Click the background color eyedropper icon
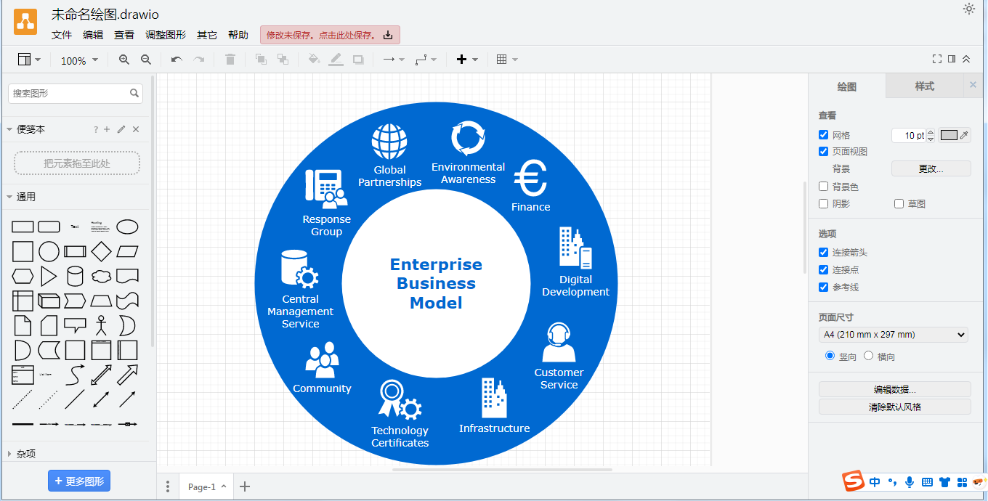 [964, 135]
